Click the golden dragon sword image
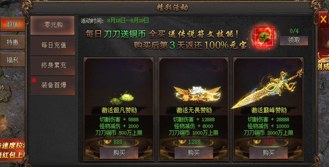Viewport: 329px width, 167px height. click(268, 88)
